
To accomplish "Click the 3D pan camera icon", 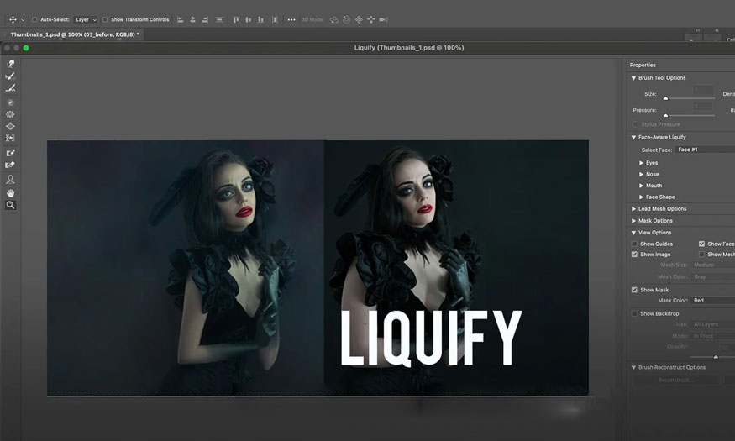I will [x=359, y=19].
